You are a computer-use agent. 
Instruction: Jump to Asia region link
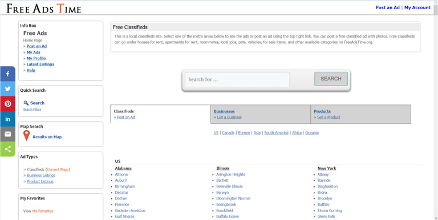coord(257,133)
